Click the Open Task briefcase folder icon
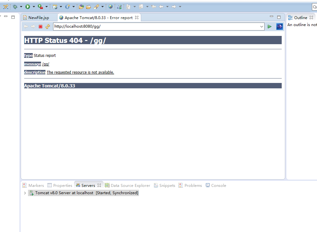Viewport: 317px width, 232px height. click(x=88, y=7)
